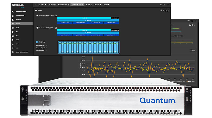Click the Storage panel header icon
The image size is (212, 118).
[x=36, y=10]
